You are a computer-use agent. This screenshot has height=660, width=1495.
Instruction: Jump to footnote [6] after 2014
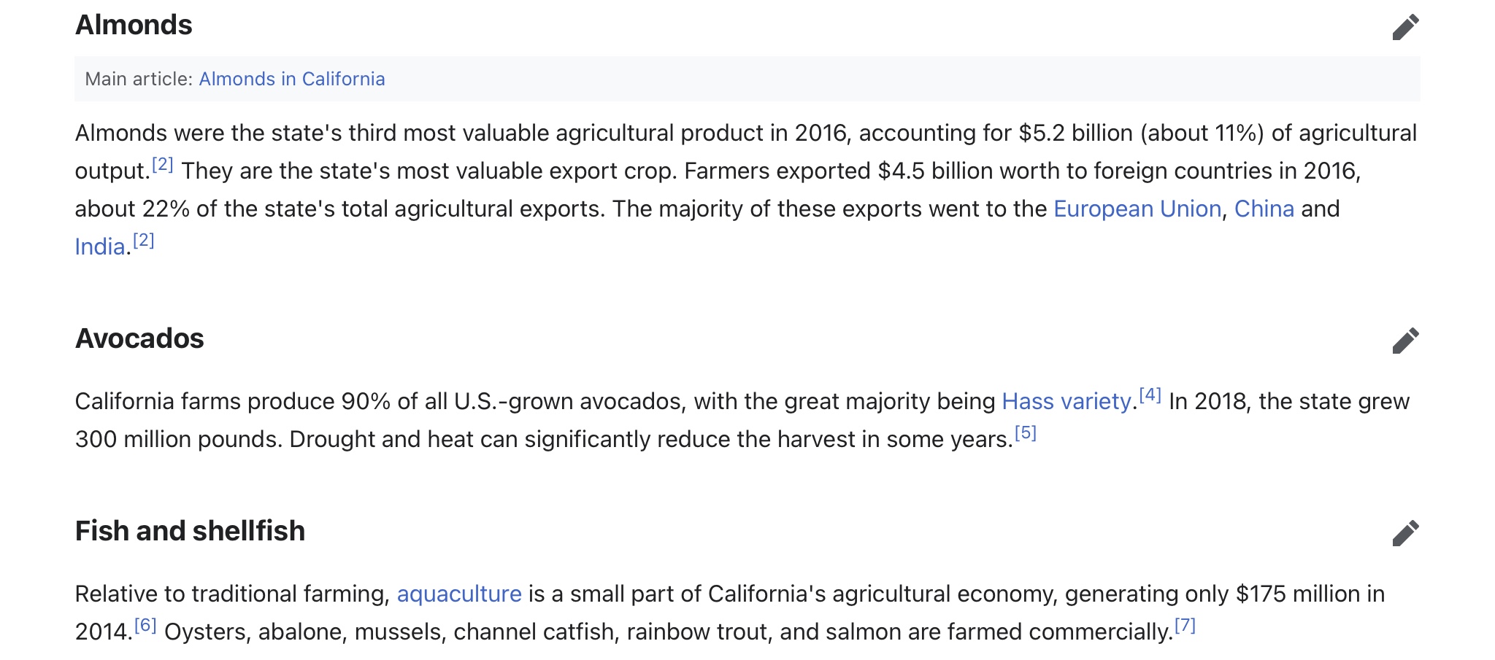145,626
